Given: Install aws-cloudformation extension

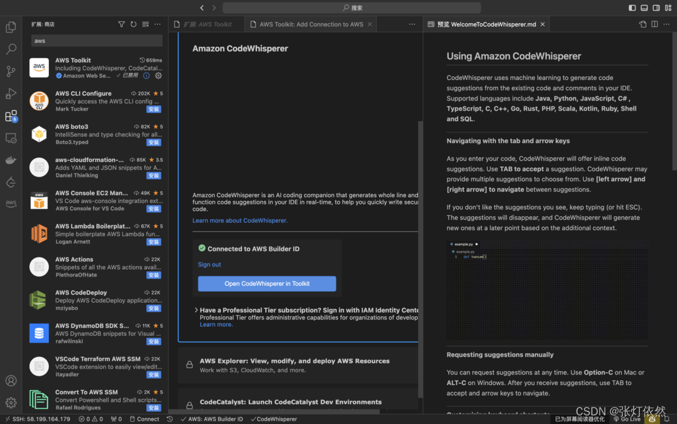Looking at the screenshot, I should [153, 176].
